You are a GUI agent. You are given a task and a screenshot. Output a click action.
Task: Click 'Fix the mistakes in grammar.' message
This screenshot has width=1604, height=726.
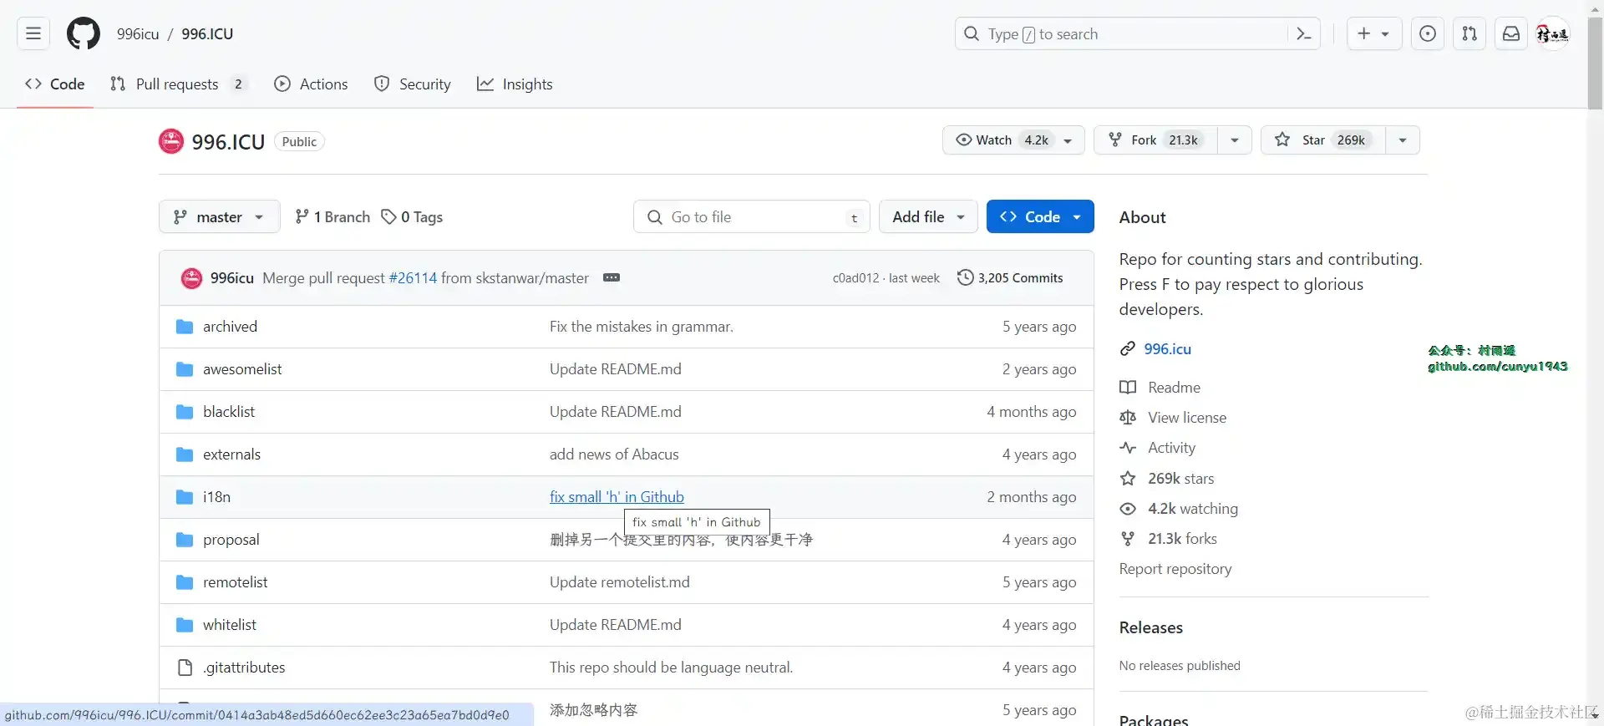(642, 327)
